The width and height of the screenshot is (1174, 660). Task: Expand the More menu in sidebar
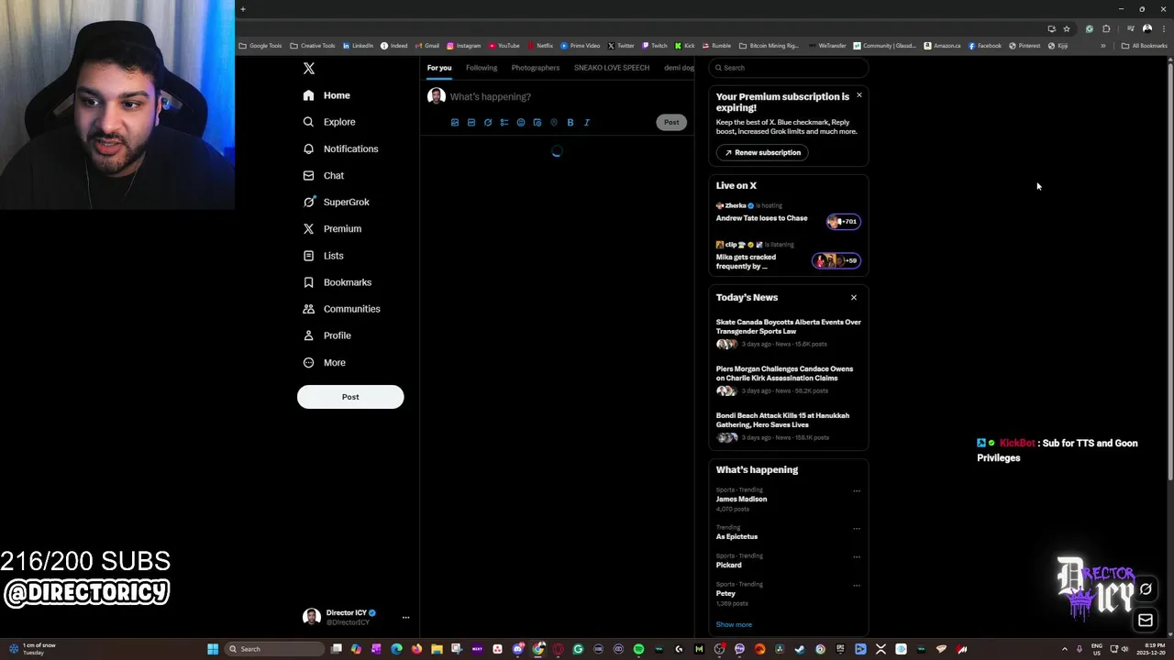(325, 362)
